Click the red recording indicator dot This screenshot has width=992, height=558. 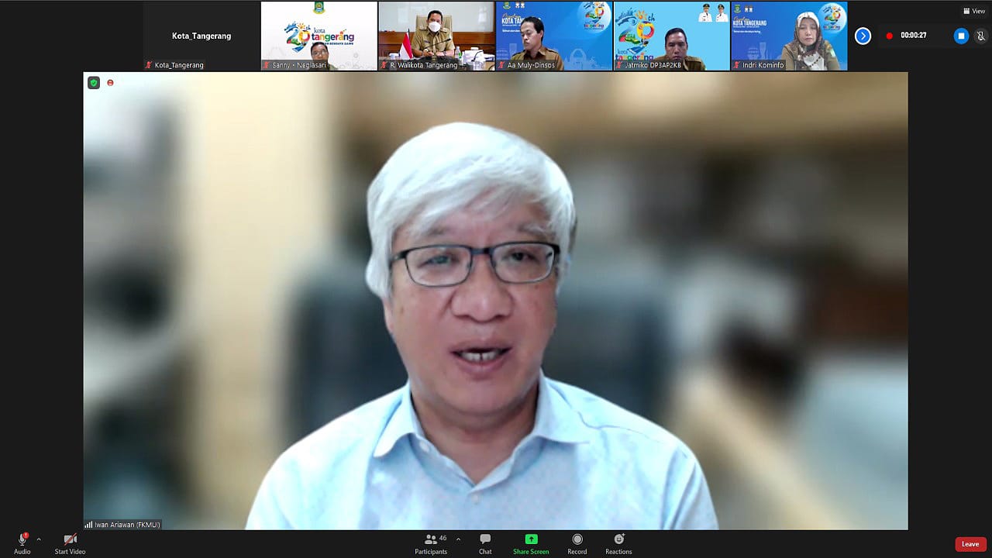coord(889,36)
